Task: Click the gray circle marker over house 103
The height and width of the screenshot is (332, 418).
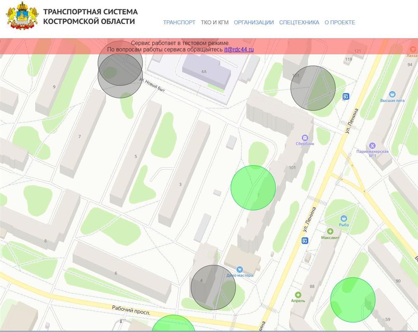Action: [313, 88]
